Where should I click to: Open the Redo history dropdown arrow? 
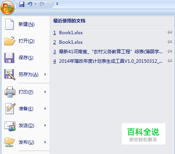click(48, 4)
